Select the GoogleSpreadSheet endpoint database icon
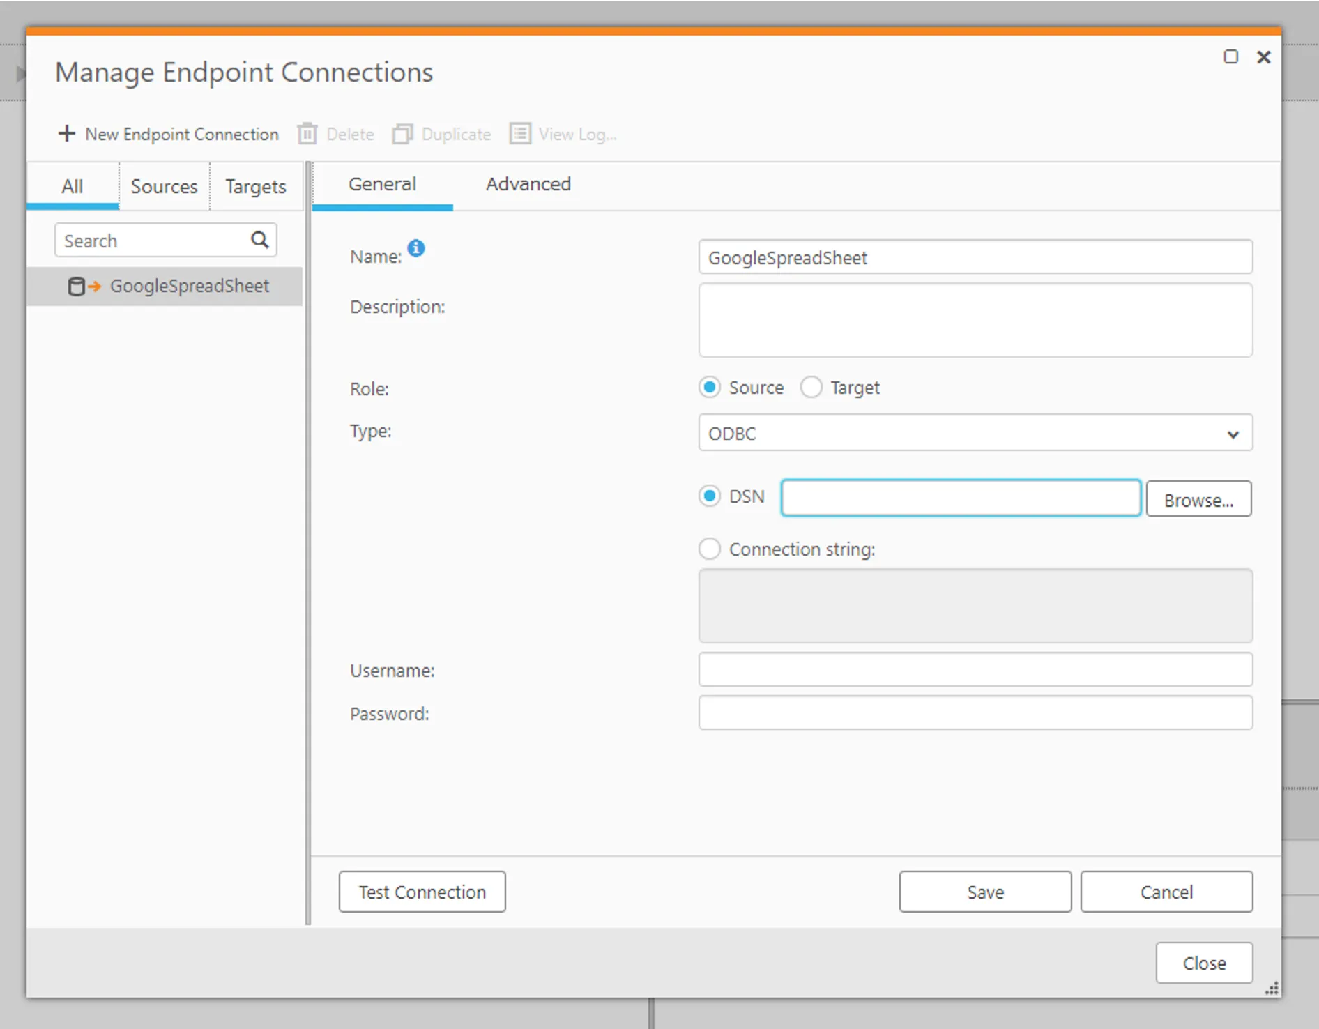This screenshot has width=1319, height=1029. pyautogui.click(x=77, y=287)
